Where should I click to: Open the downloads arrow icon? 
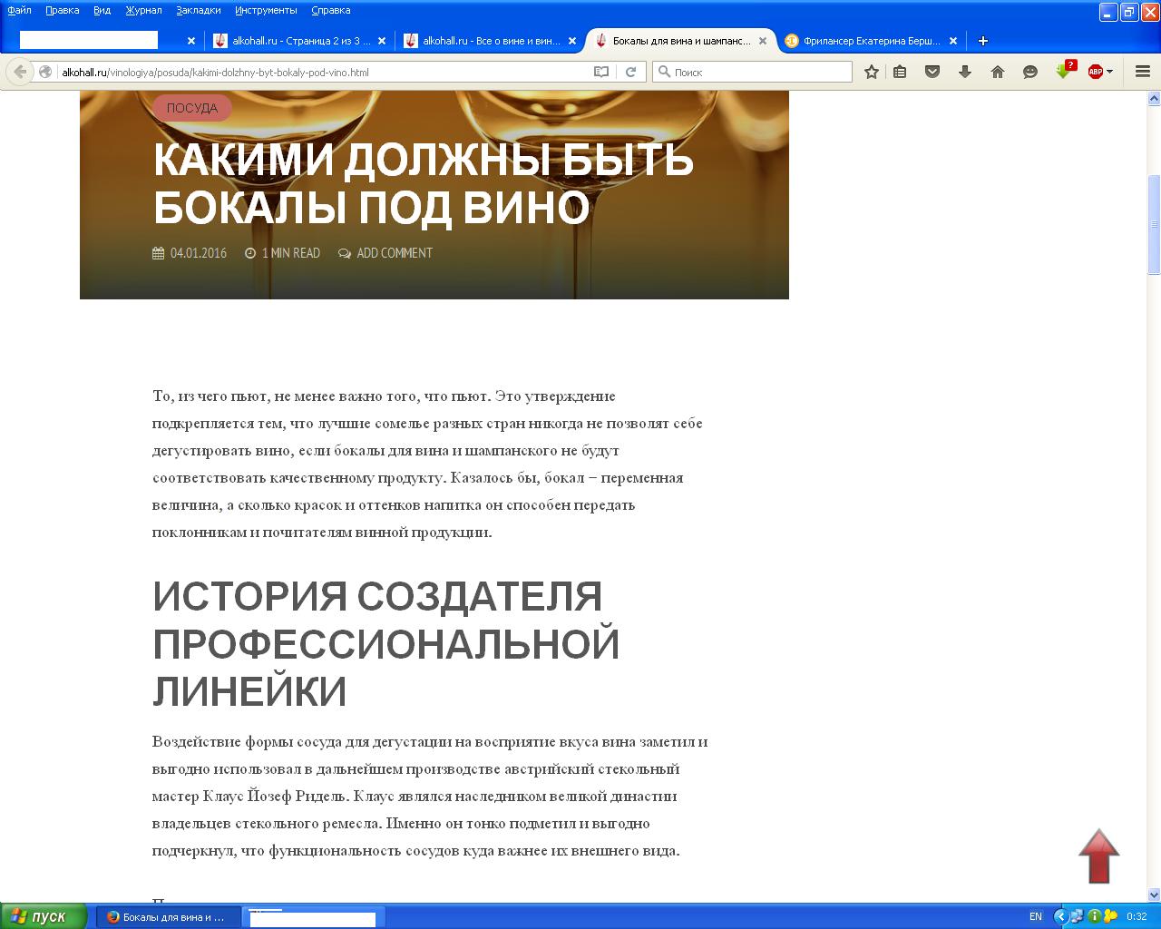coord(965,72)
